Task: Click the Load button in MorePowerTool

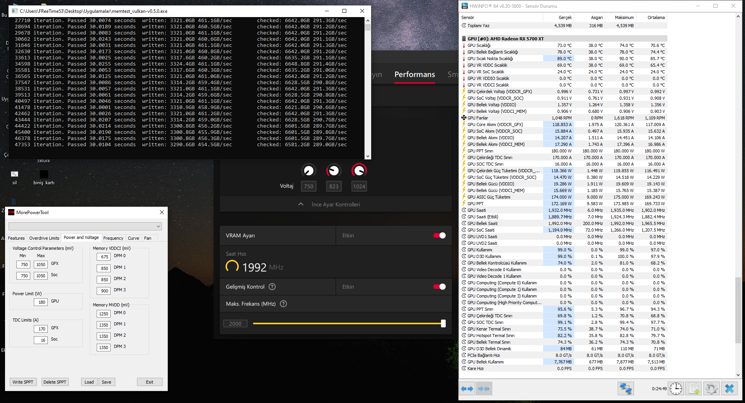Action: (89, 382)
